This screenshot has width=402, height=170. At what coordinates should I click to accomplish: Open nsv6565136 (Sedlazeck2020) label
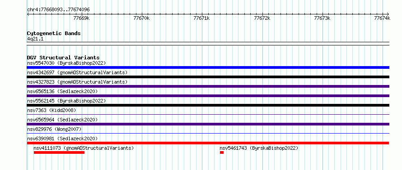pyautogui.click(x=62, y=91)
